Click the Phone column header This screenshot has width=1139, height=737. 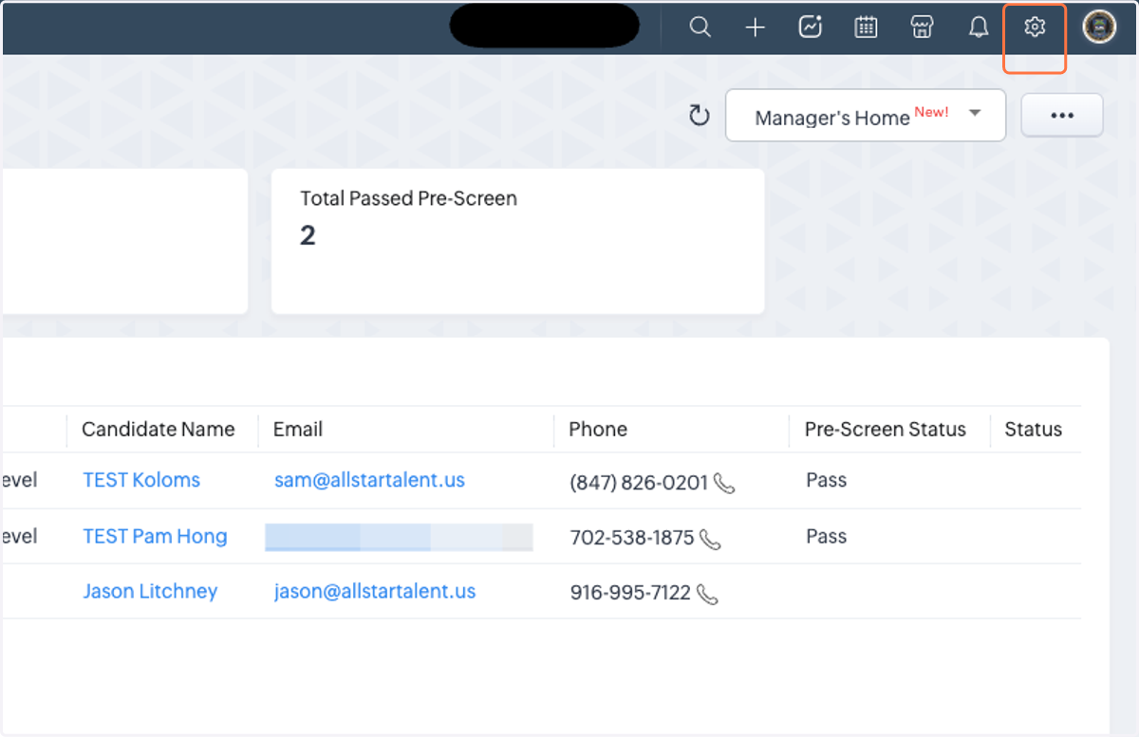[x=598, y=429]
